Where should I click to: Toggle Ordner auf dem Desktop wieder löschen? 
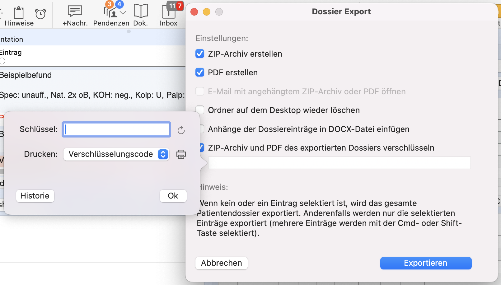200,110
